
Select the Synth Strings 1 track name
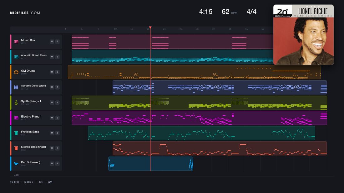click(x=31, y=101)
